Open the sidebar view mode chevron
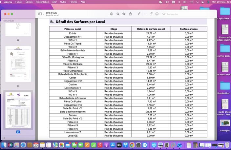 [43, 14]
